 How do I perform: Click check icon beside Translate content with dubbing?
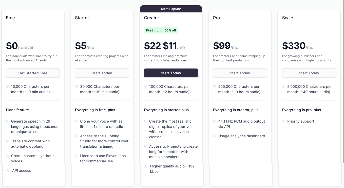[8, 141]
